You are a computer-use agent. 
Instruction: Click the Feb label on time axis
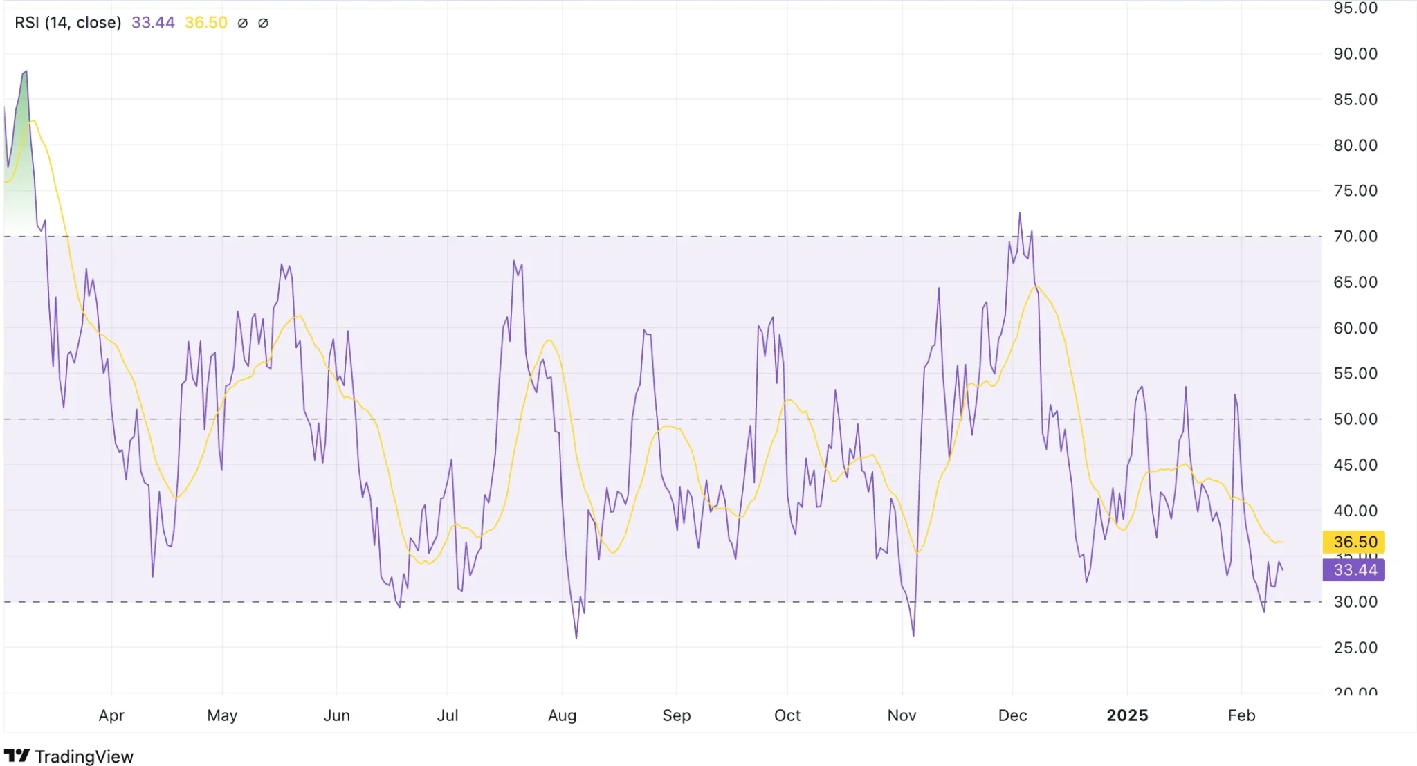pyautogui.click(x=1241, y=715)
